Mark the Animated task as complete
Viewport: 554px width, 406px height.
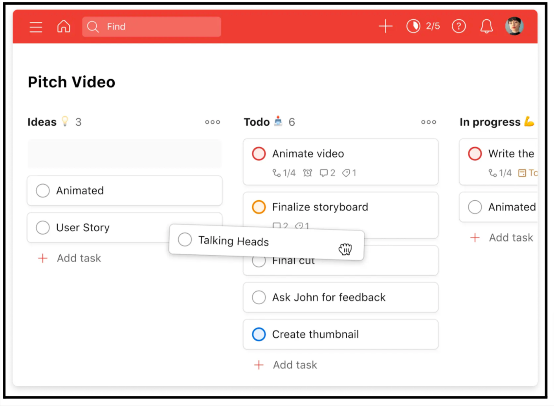42,190
